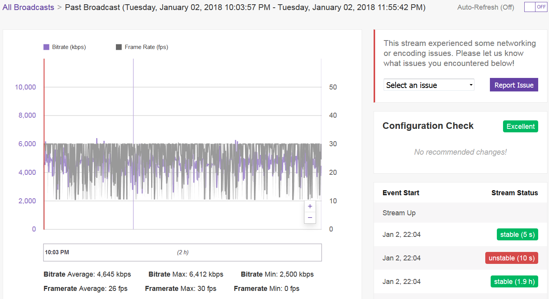Viewport: 549px width, 299px height.
Task: Click the Stream Status column header
Action: click(x=515, y=193)
